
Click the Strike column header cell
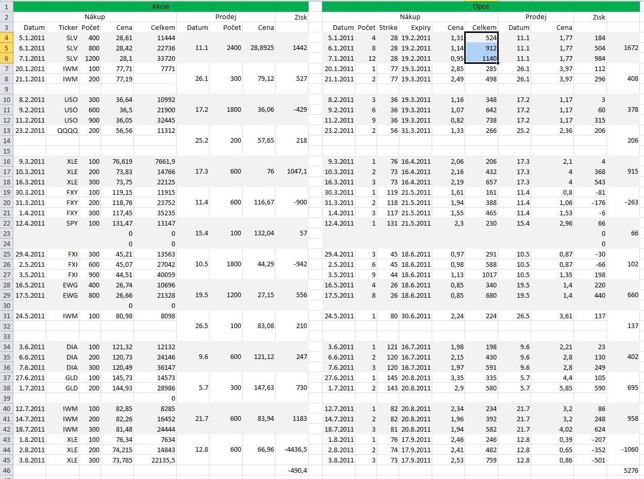point(388,27)
